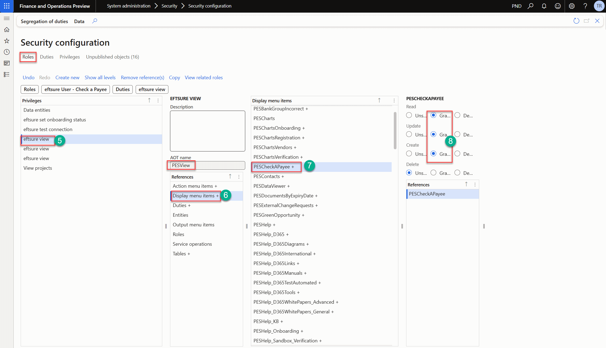Screen dimensions: 606x348
Task: Open the Settings gear
Action: coord(572,6)
